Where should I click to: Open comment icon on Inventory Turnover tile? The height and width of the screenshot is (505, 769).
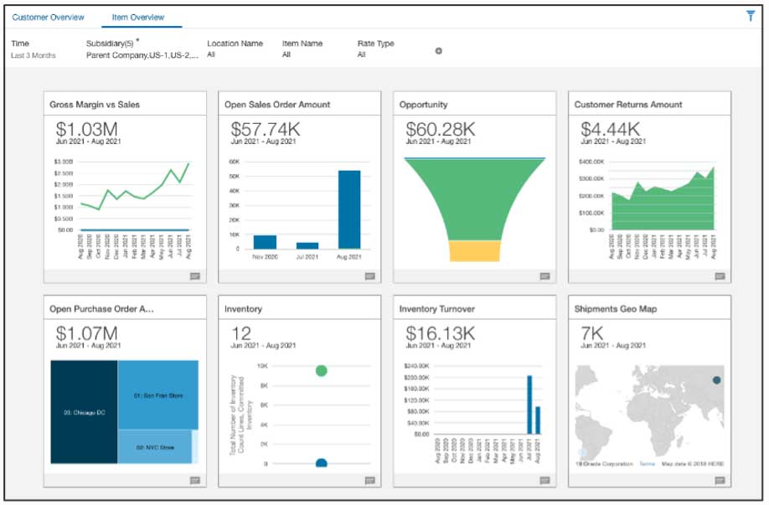tap(544, 480)
